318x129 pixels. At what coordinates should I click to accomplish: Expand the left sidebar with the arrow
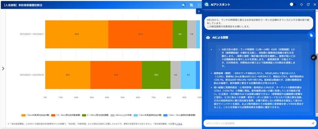point(3,68)
